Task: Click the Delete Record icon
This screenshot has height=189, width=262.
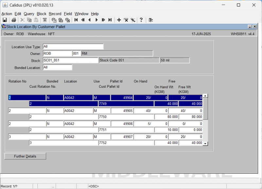Action: click(x=126, y=20)
